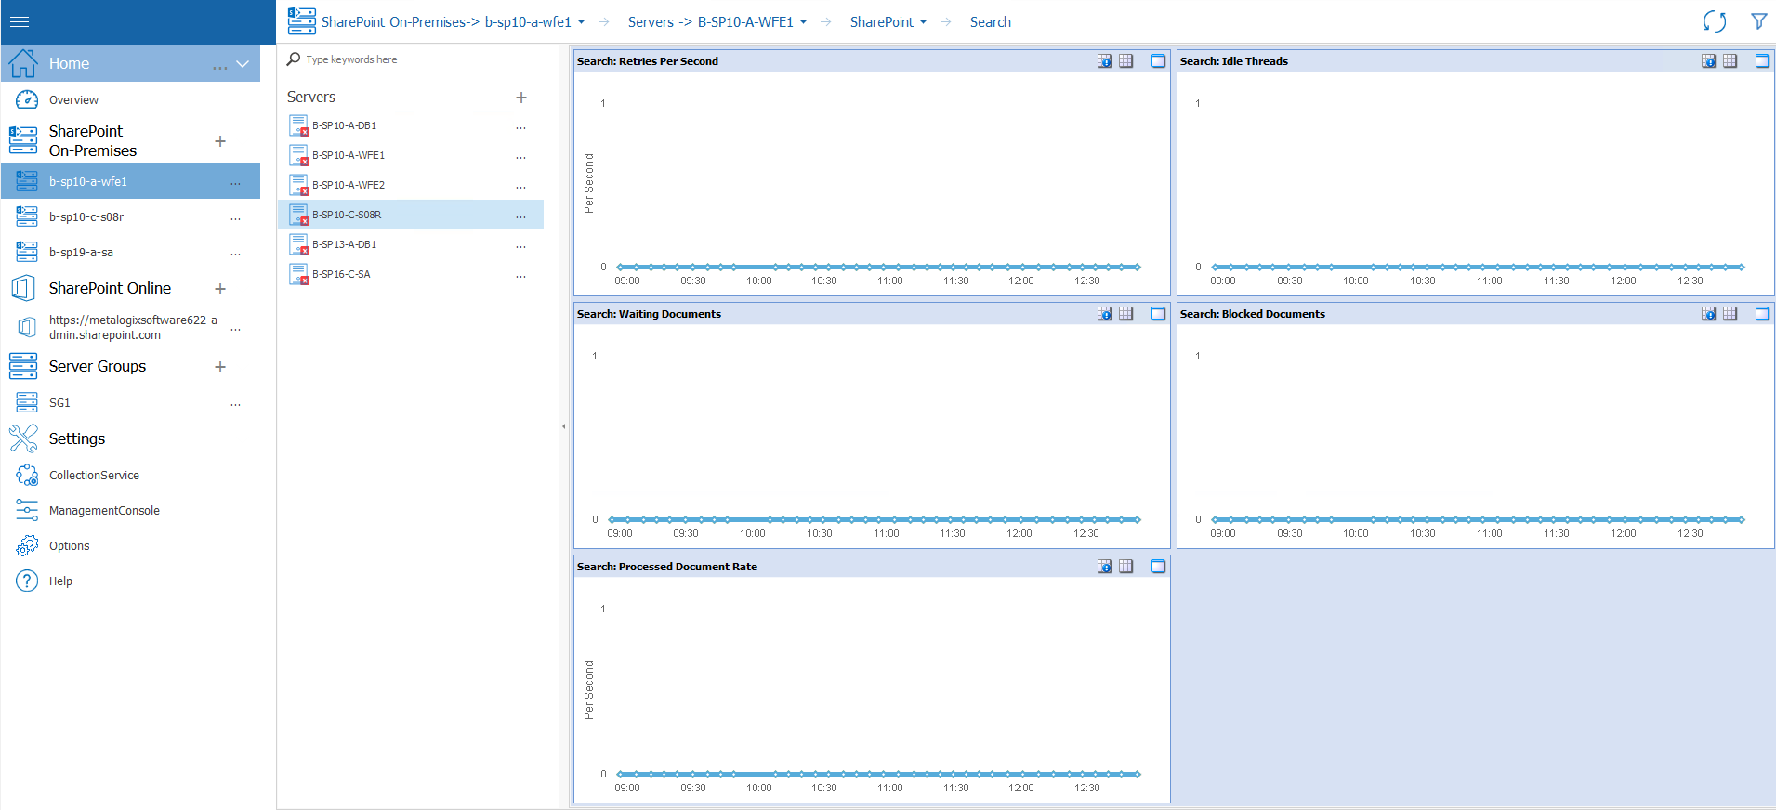The height and width of the screenshot is (810, 1776).
Task: Show grid view for Blocked Documents
Action: [x=1730, y=314]
